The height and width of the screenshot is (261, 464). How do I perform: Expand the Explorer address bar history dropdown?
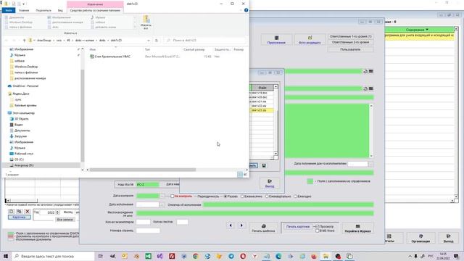click(x=148, y=41)
